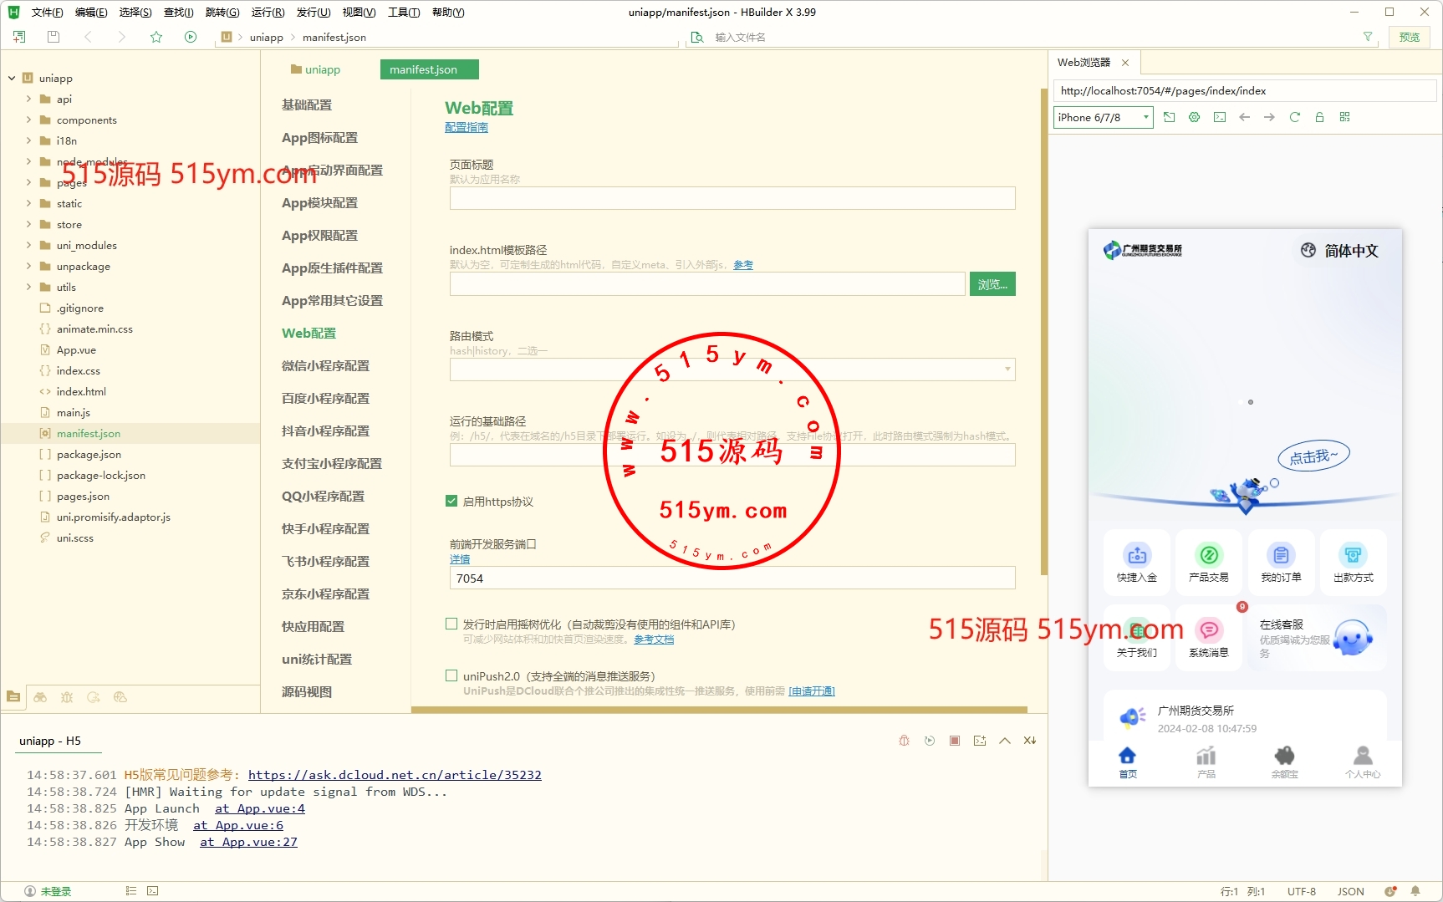1443x902 pixels.
Task: Open the debug bug icon in sidebar
Action: (x=67, y=697)
